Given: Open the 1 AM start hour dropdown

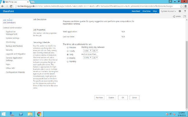Looking at the screenshot, I should point(88,51).
